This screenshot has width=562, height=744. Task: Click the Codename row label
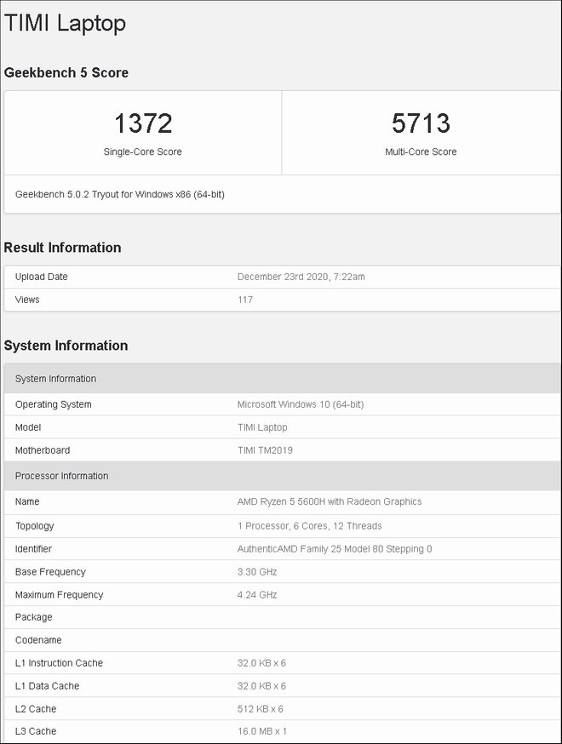[x=38, y=639]
